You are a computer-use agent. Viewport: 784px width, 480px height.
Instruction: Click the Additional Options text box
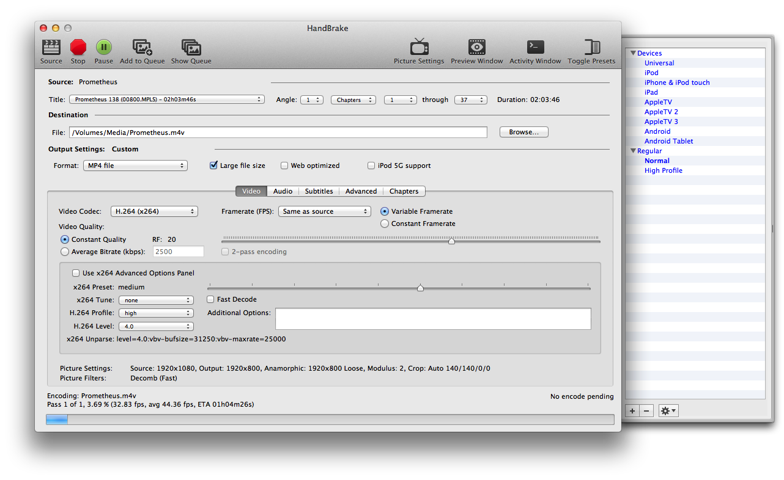[x=433, y=319]
